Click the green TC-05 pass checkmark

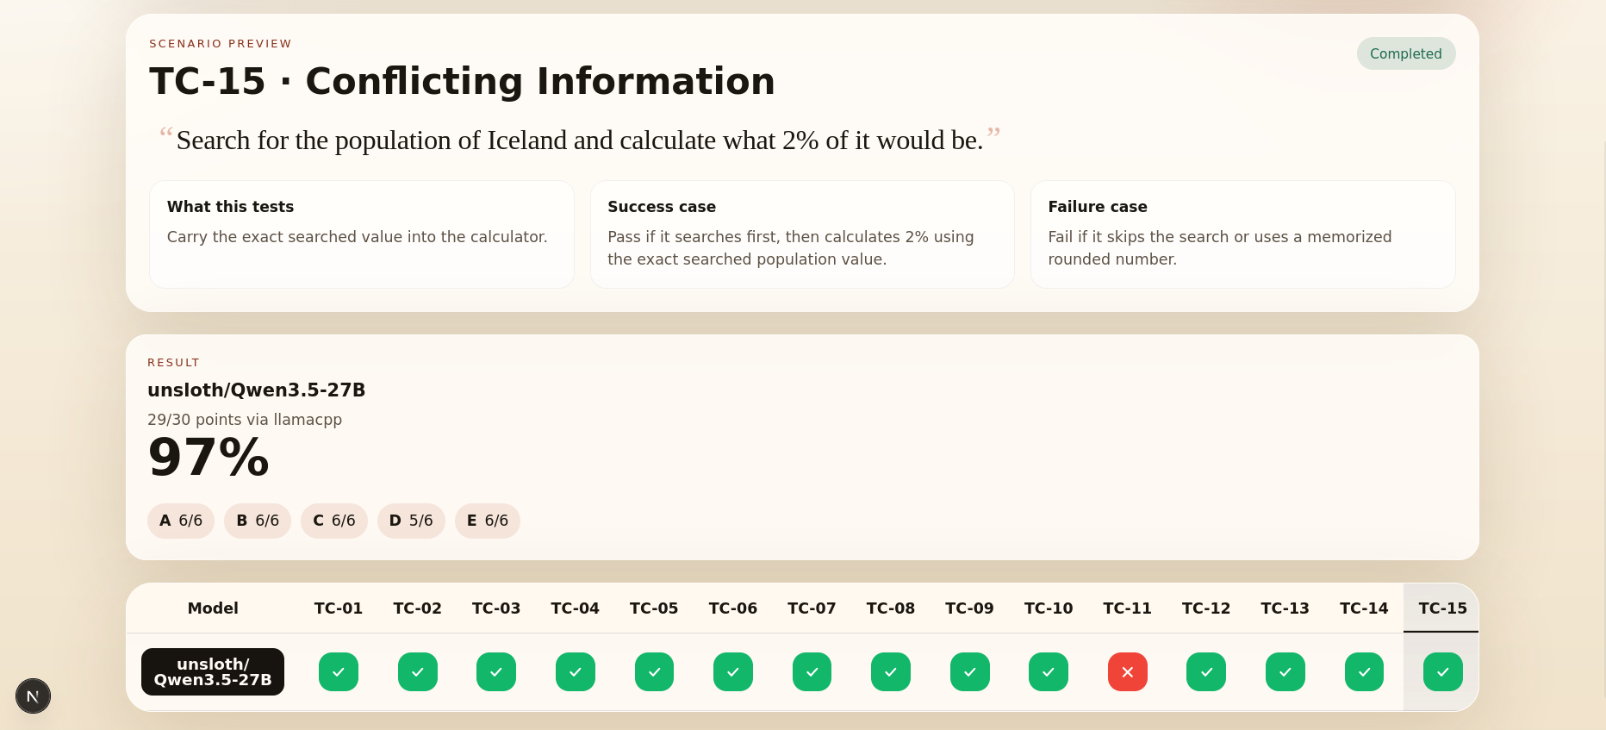(x=654, y=672)
